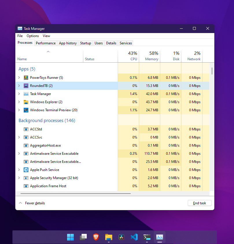
Task: Open Visual Studio Code from taskbar
Action: [134, 237]
